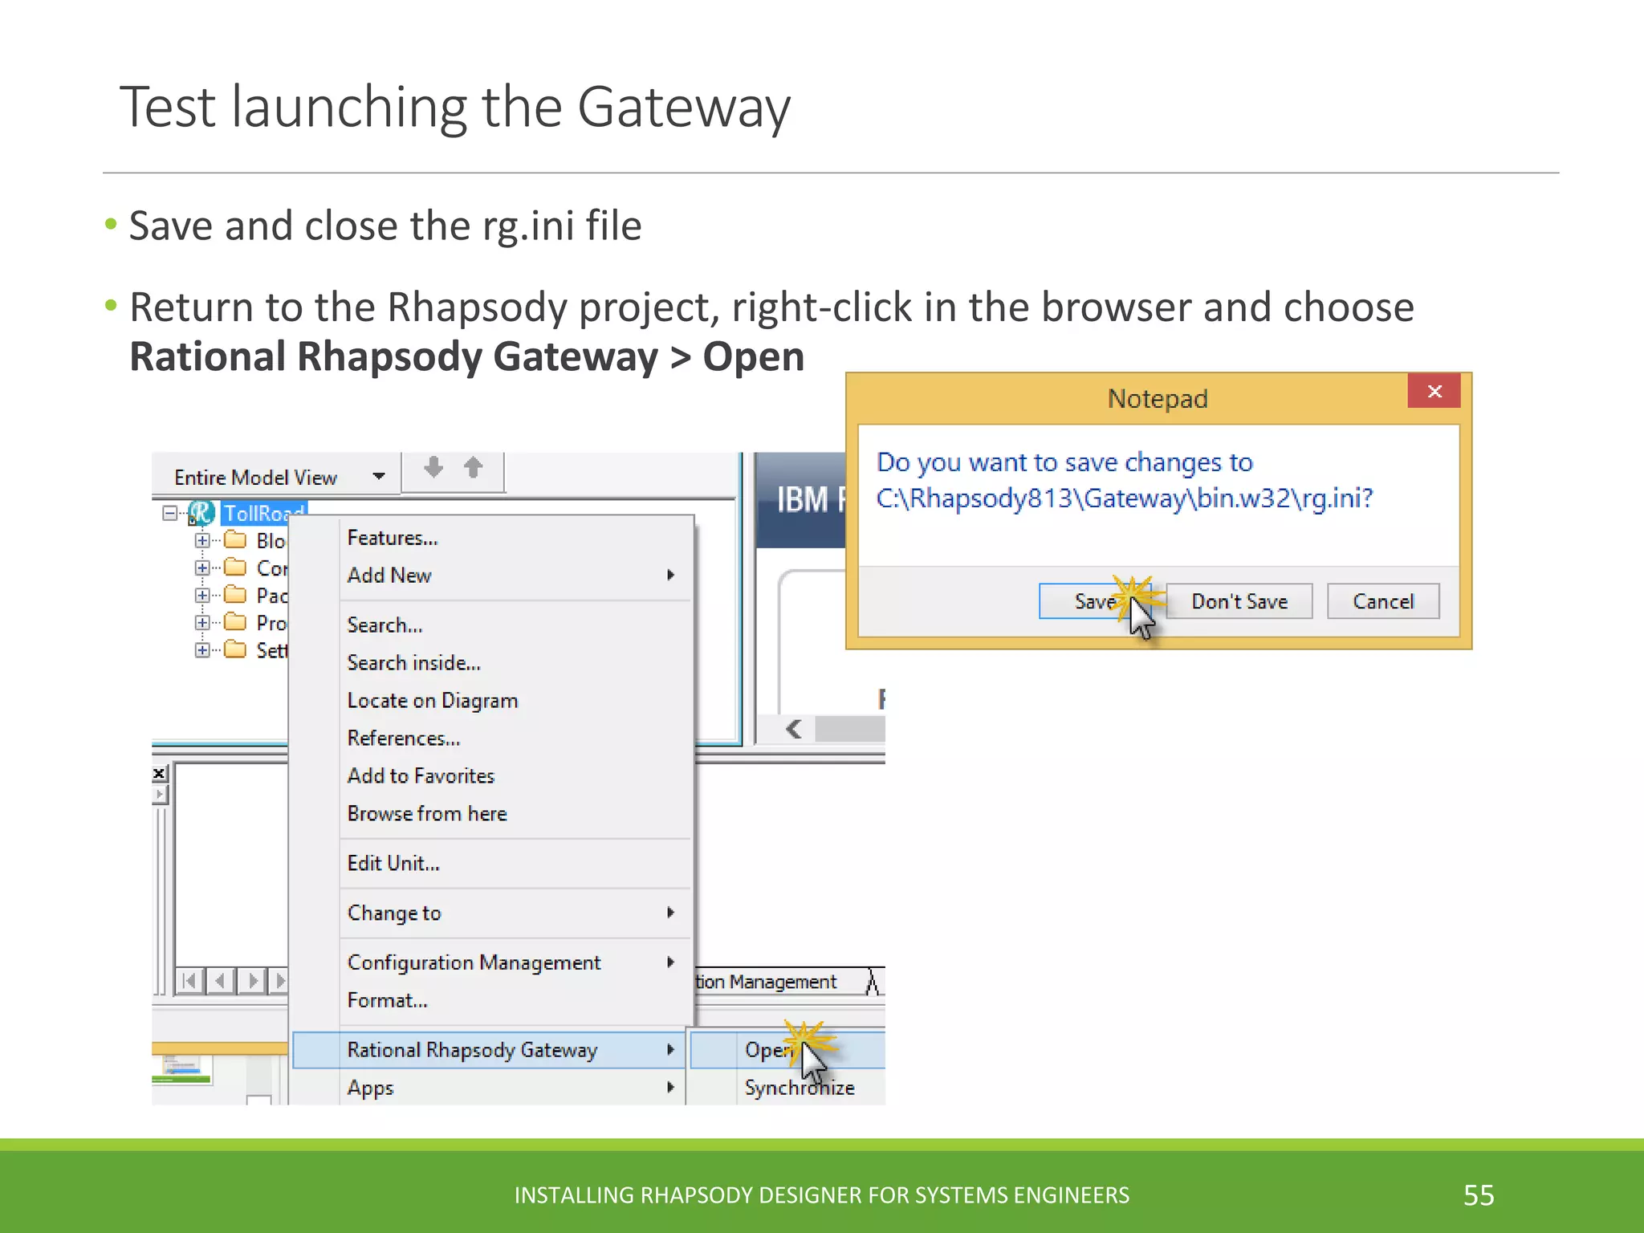Click the diagram thumbnail in bottom-left pane

(x=182, y=1068)
